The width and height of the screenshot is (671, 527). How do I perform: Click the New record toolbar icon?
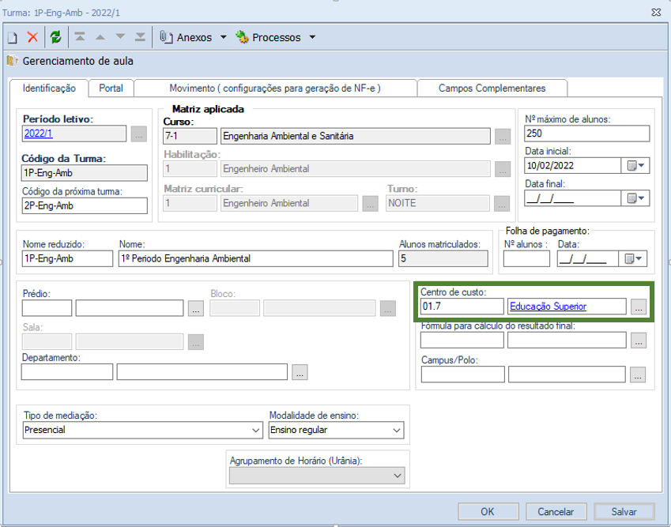[13, 38]
